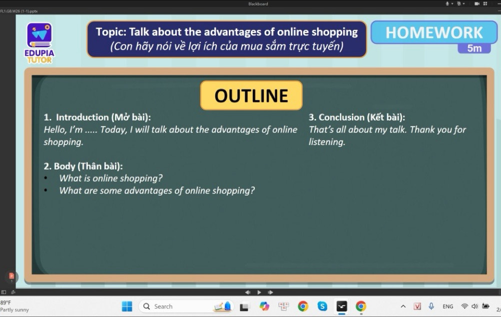
Task: Click the PowerPoint file badge on the left edge
Action: point(11,276)
